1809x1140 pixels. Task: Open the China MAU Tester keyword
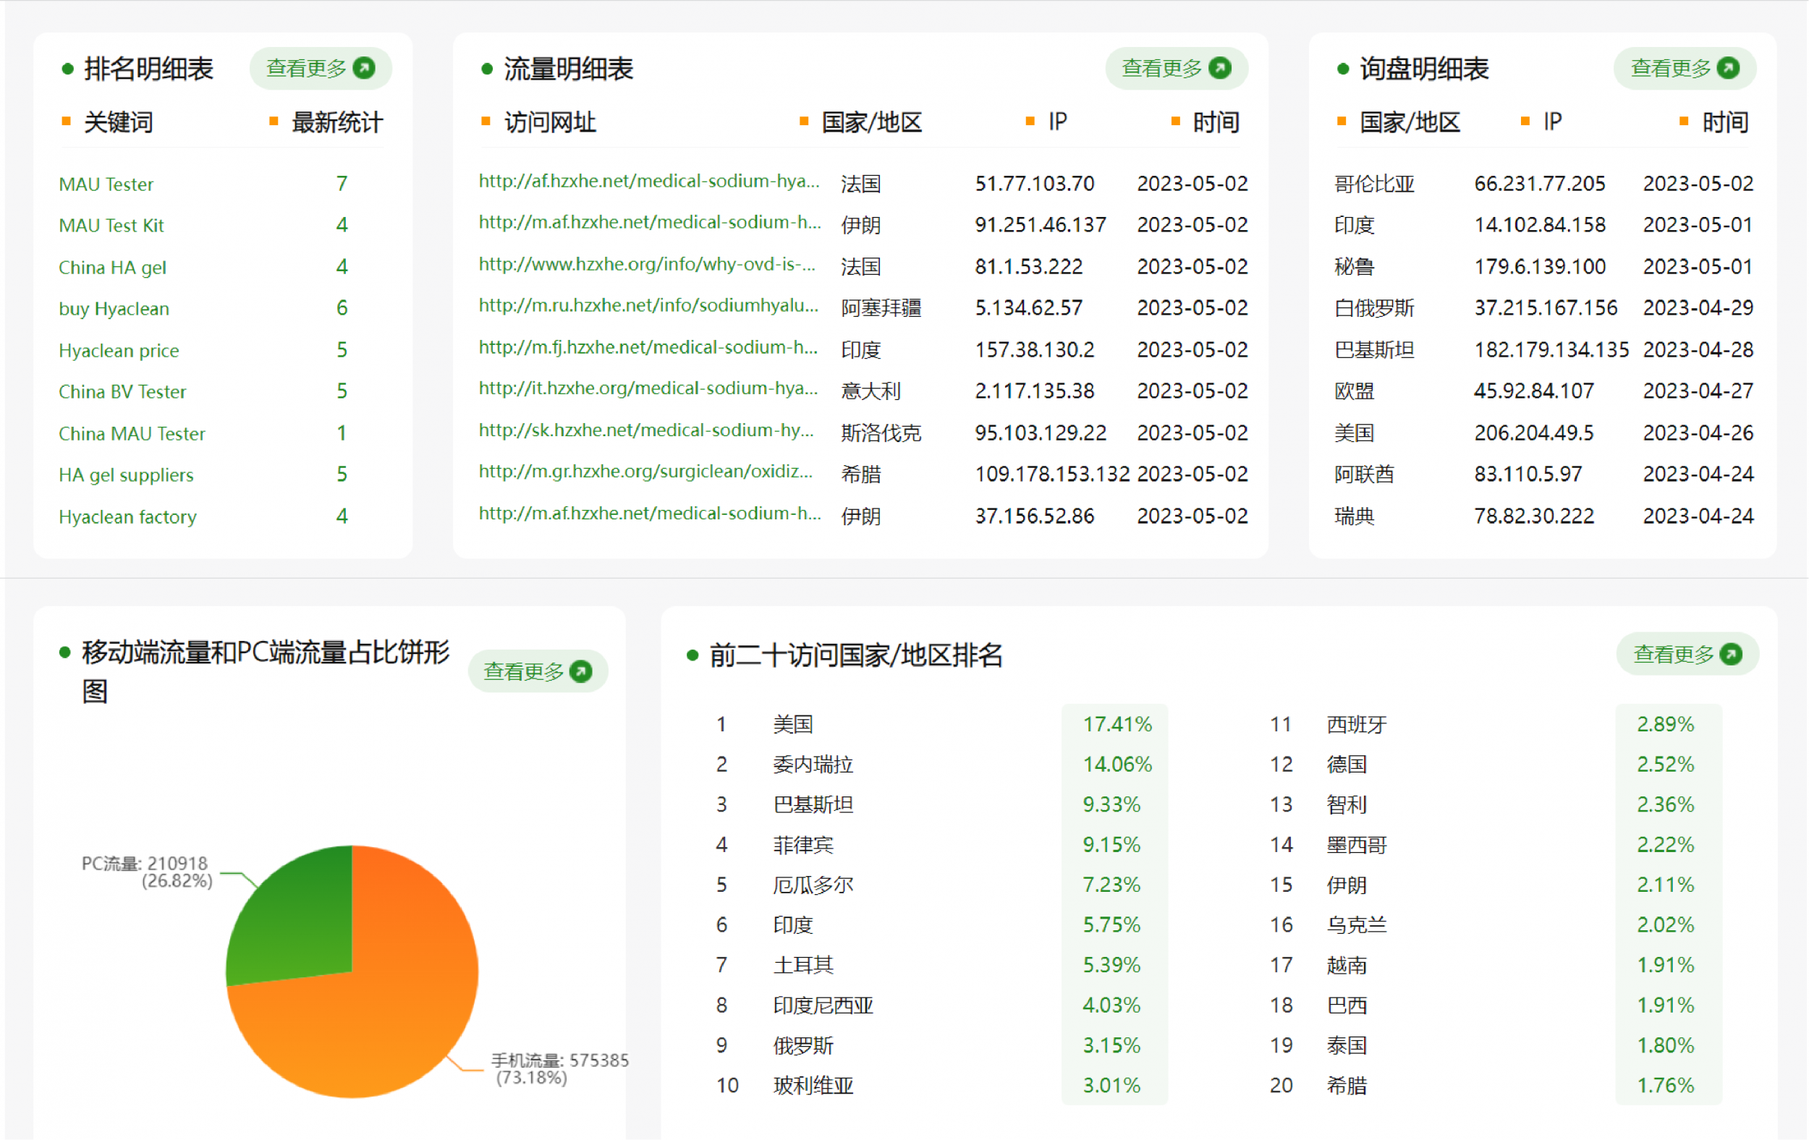pos(132,434)
